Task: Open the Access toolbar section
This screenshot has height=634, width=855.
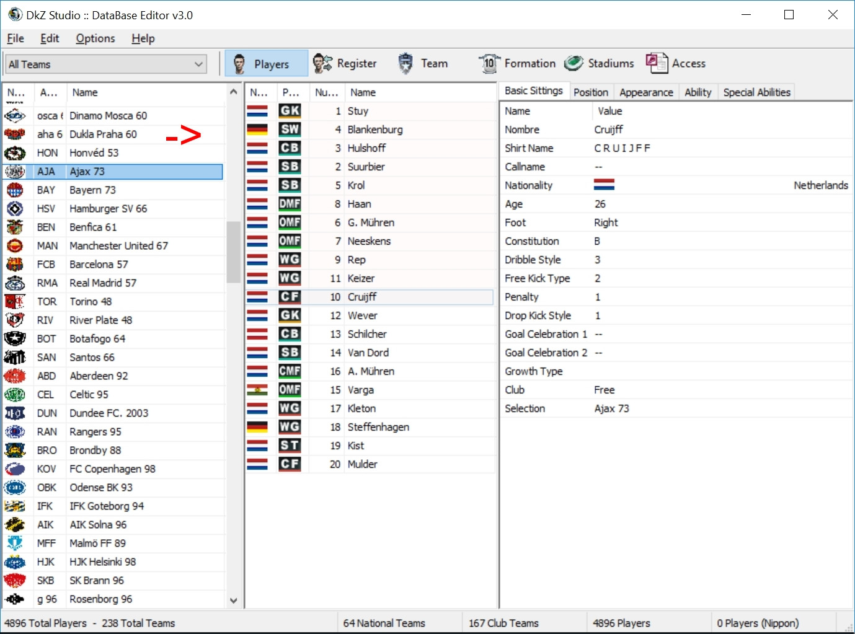Action: point(676,63)
